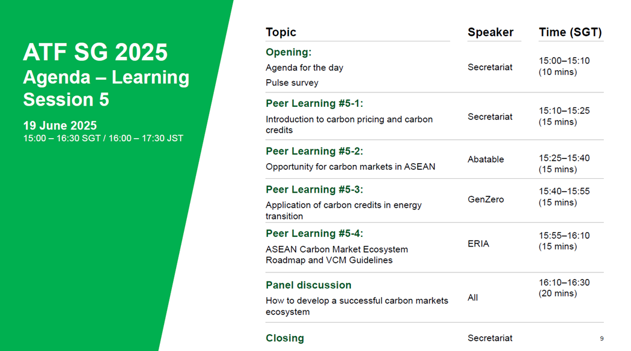Click the Pulse survey line
The height and width of the screenshot is (351, 631).
pos(292,83)
